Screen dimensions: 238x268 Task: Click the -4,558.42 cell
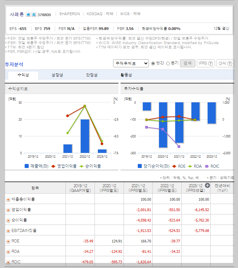[x=144, y=220]
